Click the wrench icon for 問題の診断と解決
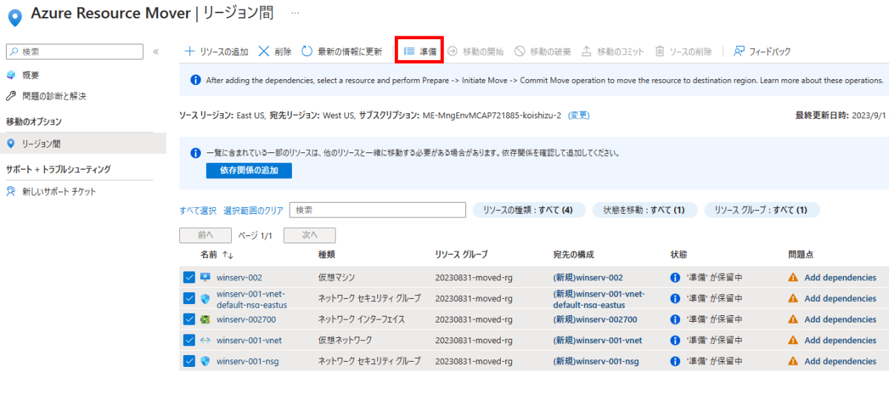 point(10,96)
